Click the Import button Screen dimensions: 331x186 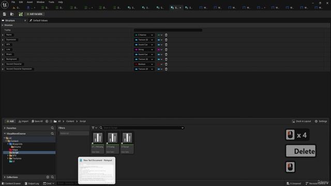[x=23, y=121]
